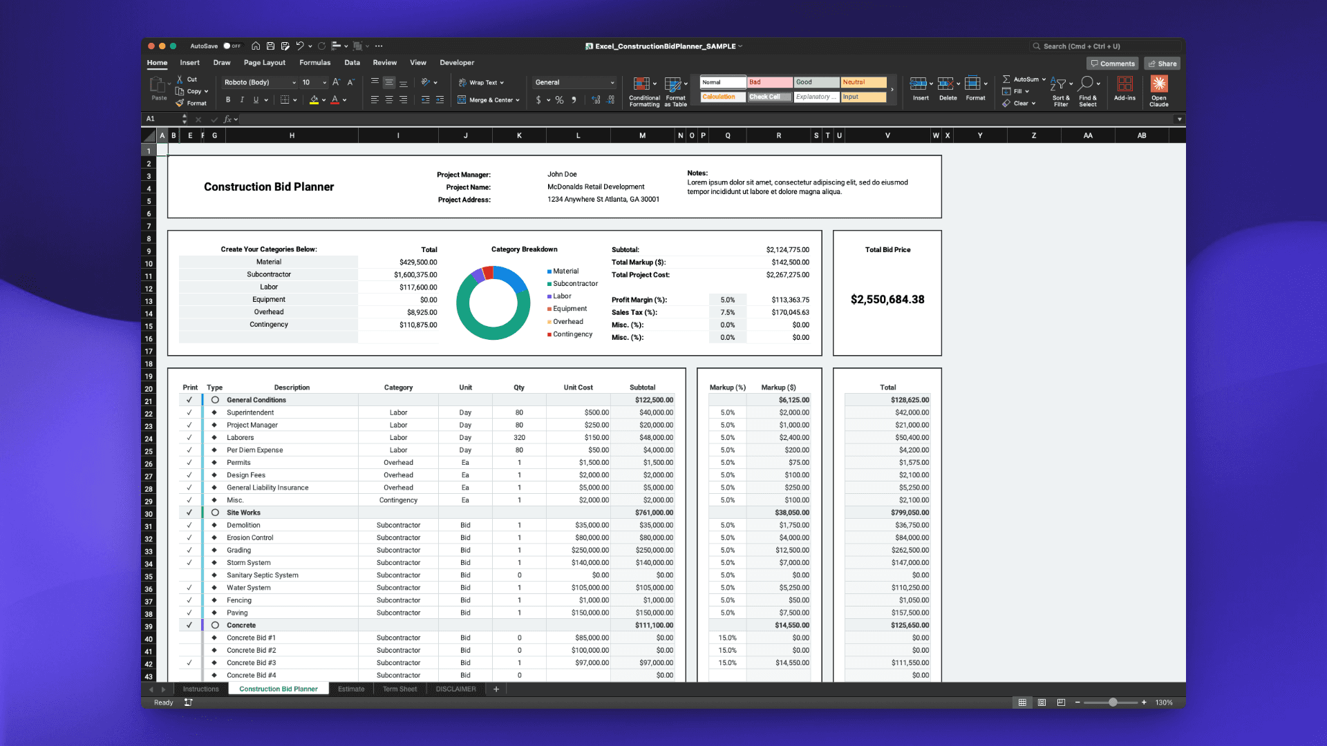Click the Insert Function fx icon
Image resolution: width=1327 pixels, height=746 pixels.
point(227,119)
